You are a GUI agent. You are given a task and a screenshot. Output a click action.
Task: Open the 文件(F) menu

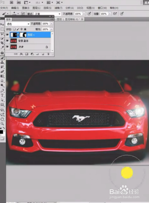pyautogui.click(x=4, y=8)
